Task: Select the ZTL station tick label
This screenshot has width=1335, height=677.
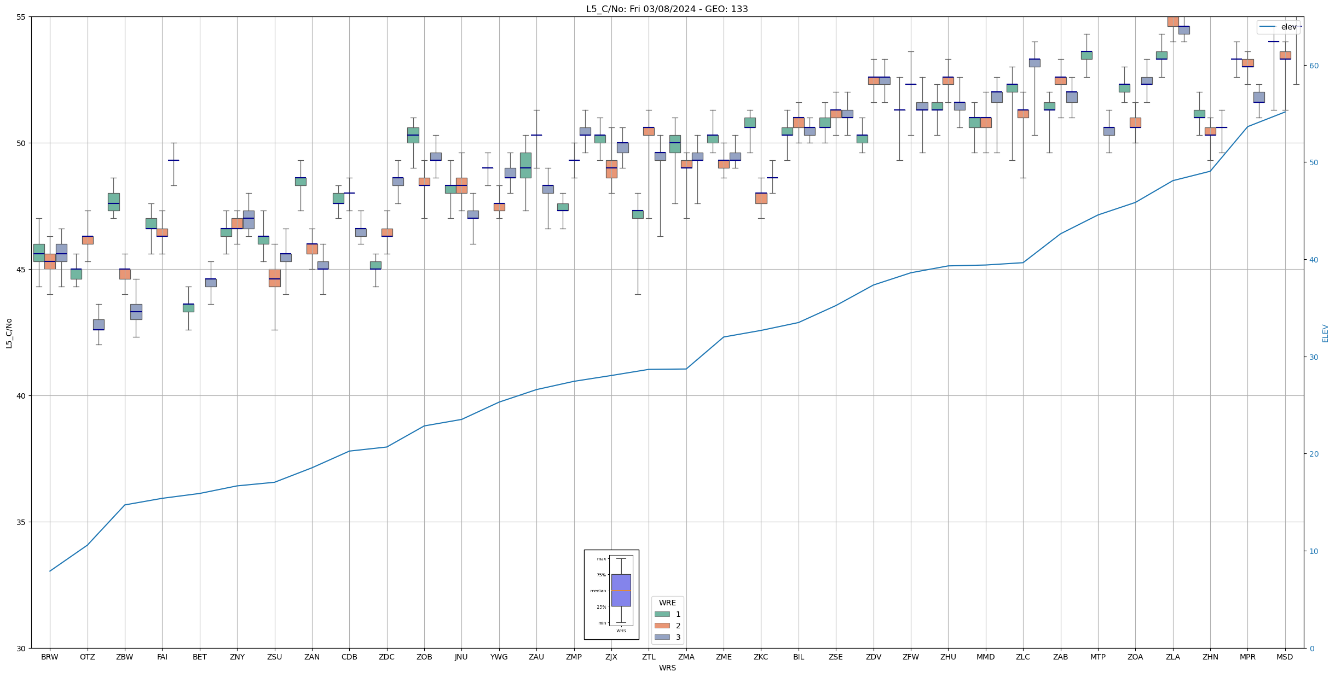Action: 649,657
